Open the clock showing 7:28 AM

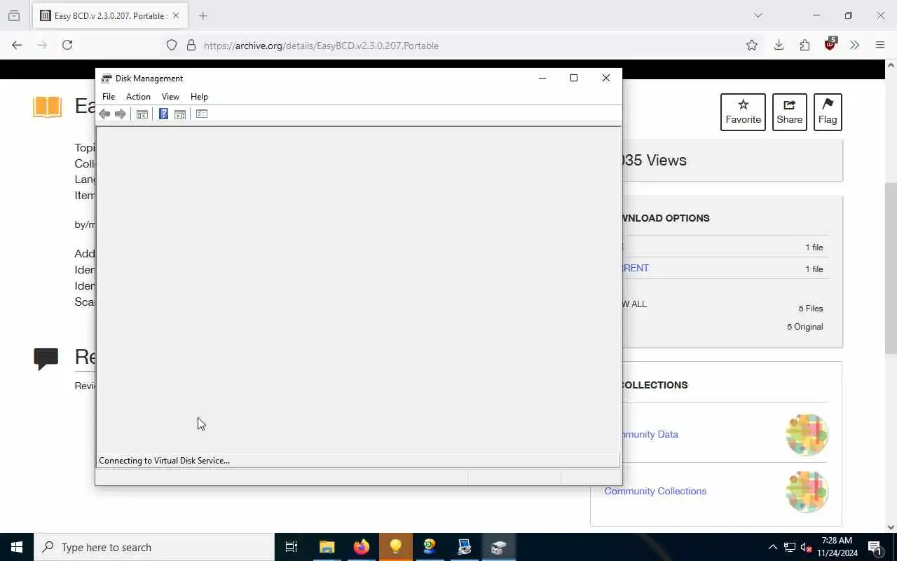pos(837,547)
